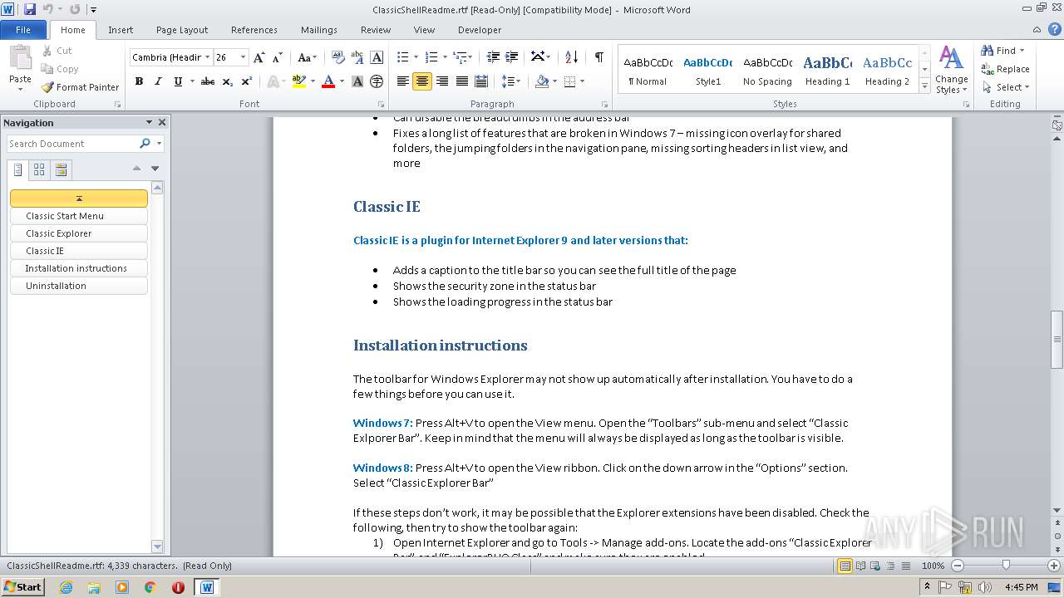Toggle Subscript formatting
This screenshot has width=1064, height=598.
pos(228,81)
